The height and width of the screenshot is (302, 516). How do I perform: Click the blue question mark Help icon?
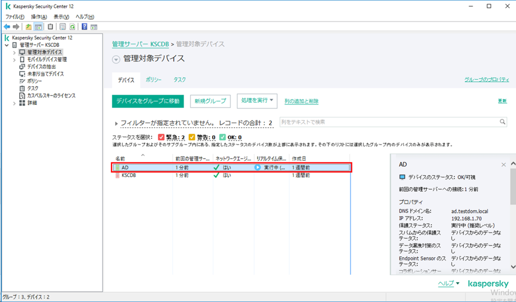point(84,27)
